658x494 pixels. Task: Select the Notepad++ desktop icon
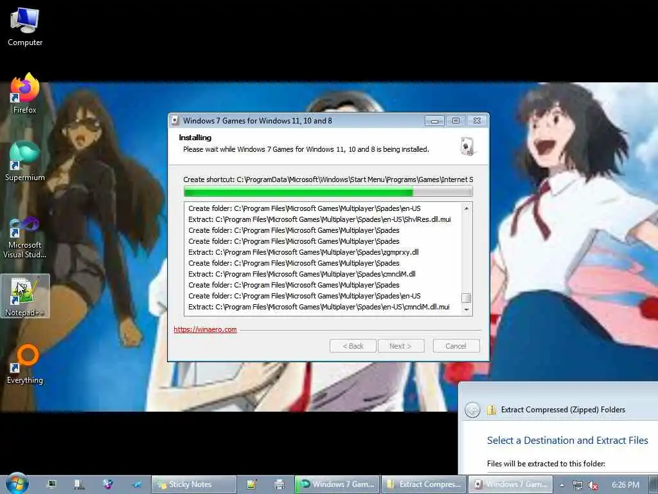pyautogui.click(x=25, y=296)
